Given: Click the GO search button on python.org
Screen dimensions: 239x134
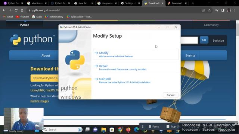Looking at the screenshot, I should (x=204, y=40).
